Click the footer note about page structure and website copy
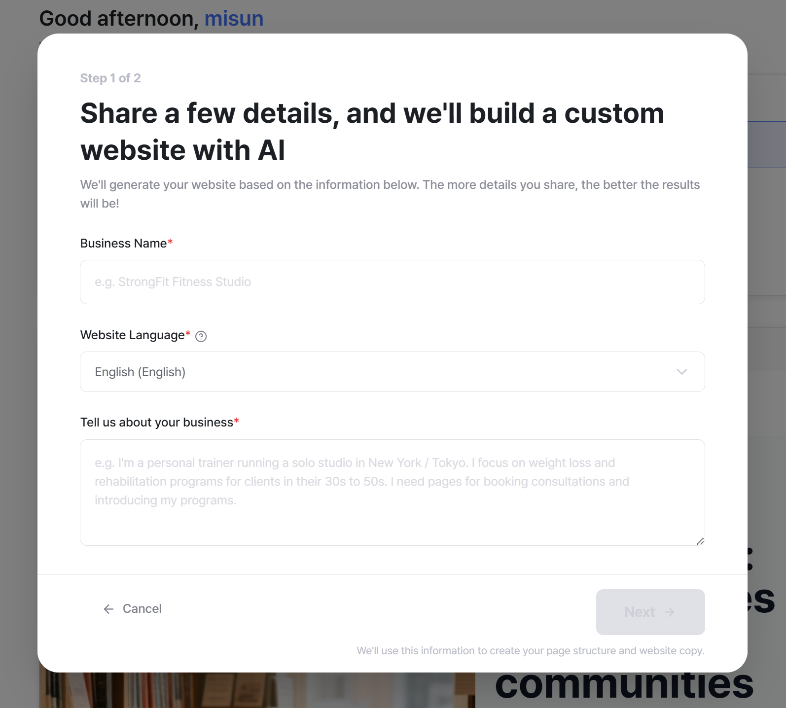786x708 pixels. 530,651
